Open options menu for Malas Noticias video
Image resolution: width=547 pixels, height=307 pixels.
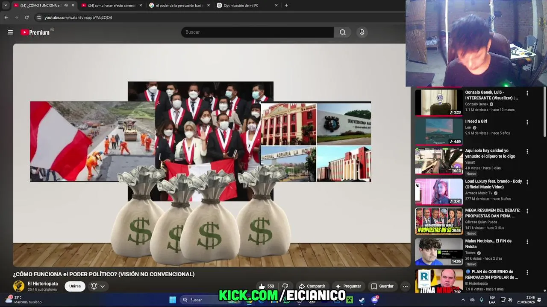pyautogui.click(x=527, y=242)
